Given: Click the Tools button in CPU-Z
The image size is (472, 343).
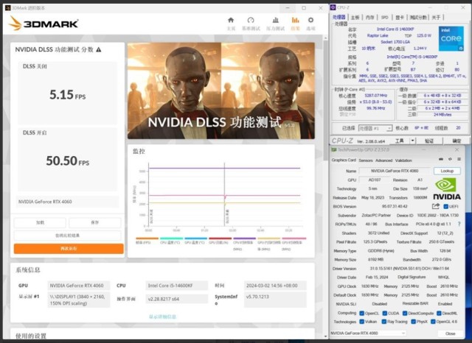Looking at the screenshot, I should point(400,141).
